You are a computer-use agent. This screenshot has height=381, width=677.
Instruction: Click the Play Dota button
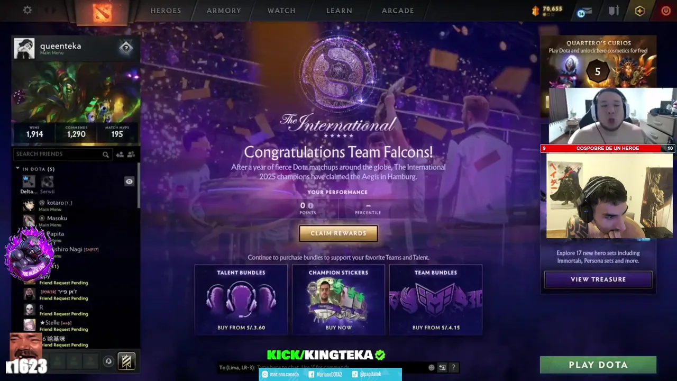[x=598, y=365]
